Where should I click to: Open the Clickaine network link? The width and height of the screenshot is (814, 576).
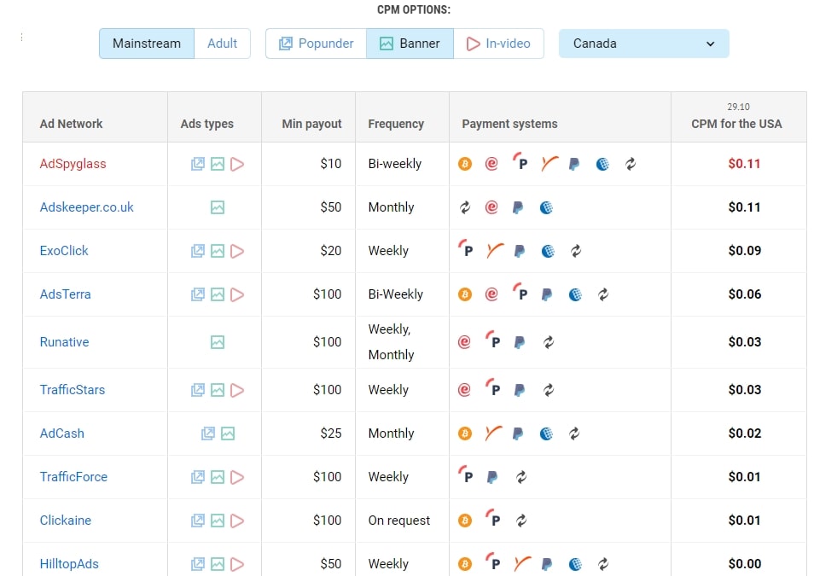66,521
